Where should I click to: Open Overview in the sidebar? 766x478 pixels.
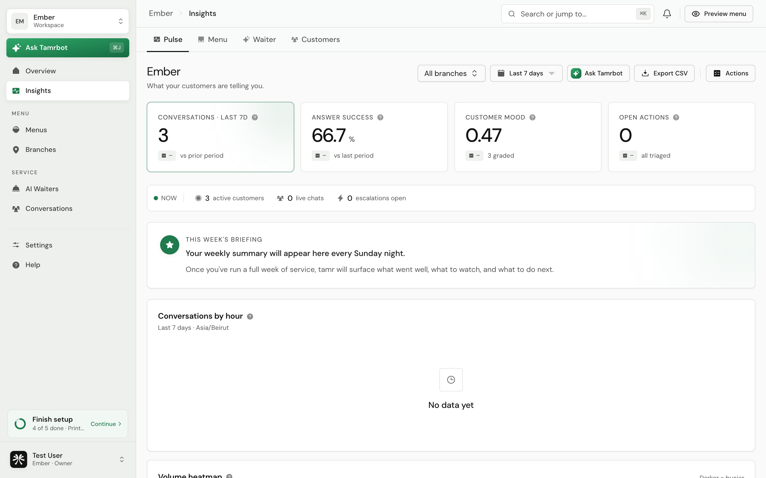click(x=68, y=71)
